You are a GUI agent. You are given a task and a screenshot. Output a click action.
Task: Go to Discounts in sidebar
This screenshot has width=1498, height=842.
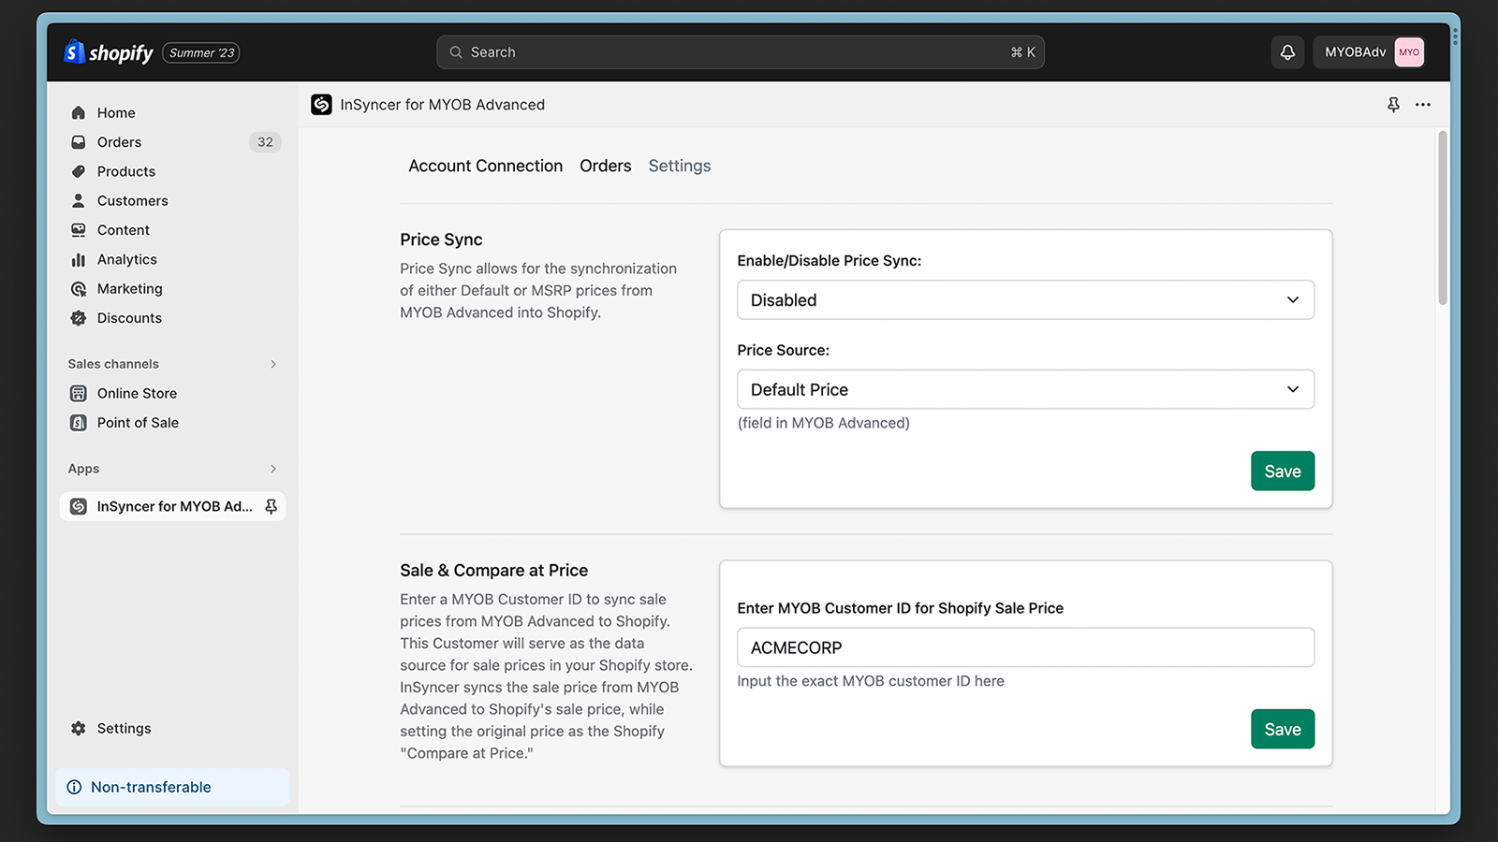(129, 318)
